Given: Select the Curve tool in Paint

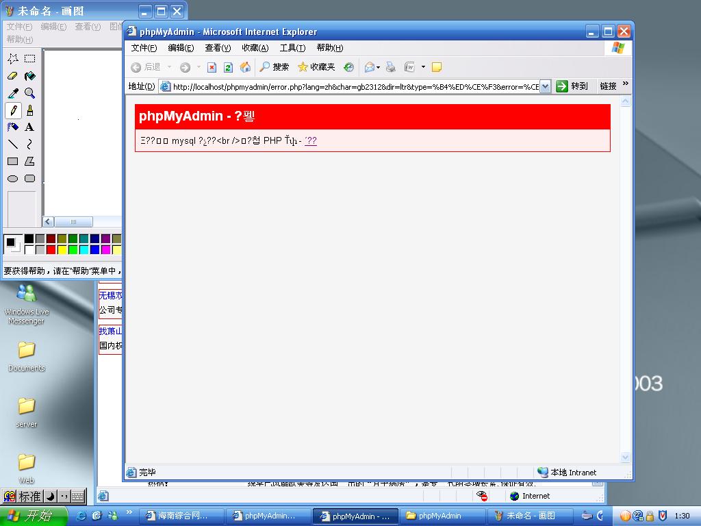Looking at the screenshot, I should click(30, 144).
